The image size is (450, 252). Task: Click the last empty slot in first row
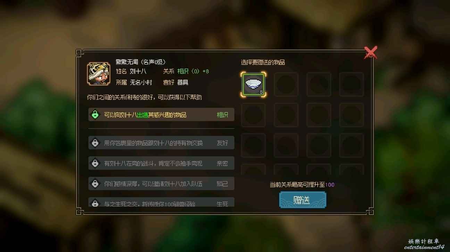[351, 84]
